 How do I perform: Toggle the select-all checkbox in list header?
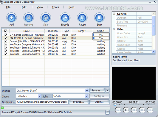5,31
